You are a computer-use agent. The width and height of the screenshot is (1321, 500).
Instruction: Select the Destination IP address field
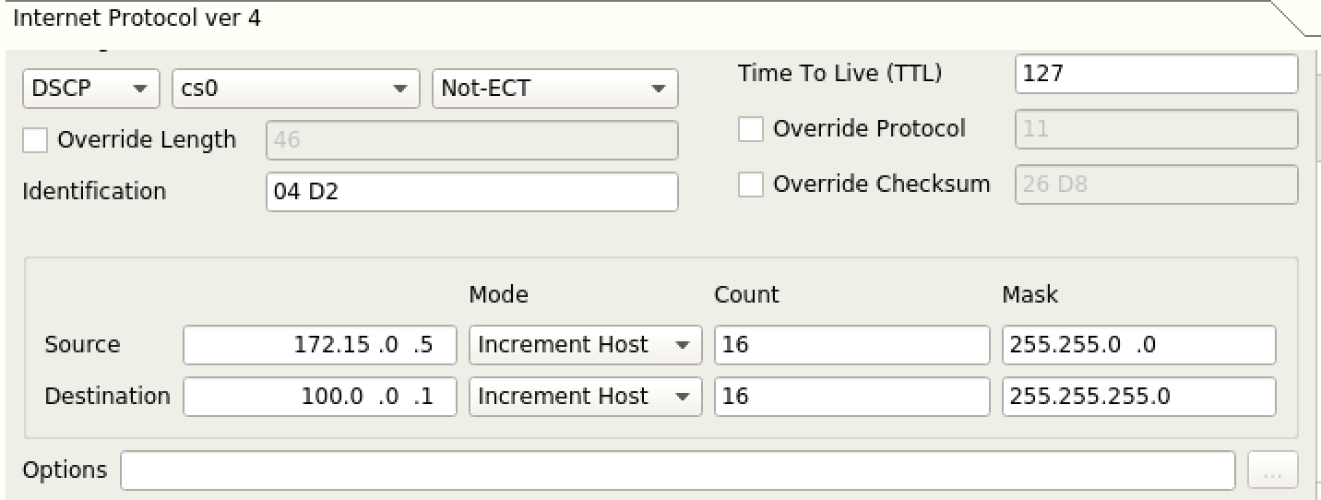tap(320, 397)
